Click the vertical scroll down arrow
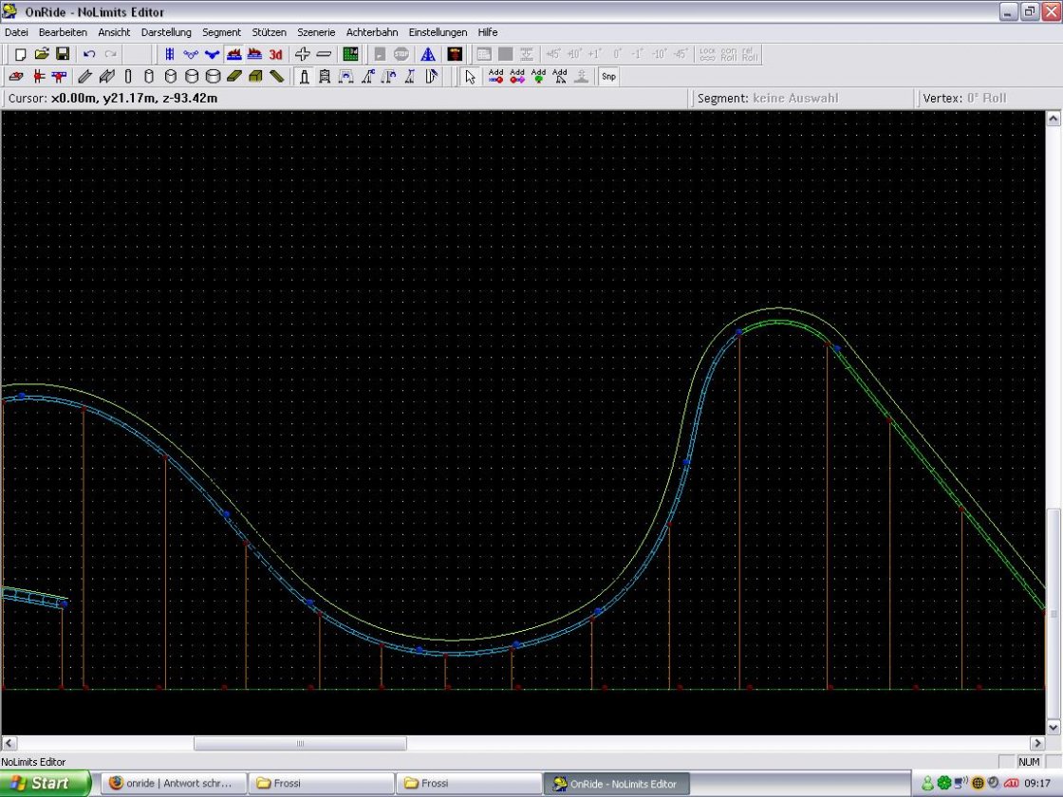Viewport: 1063px width, 797px height. click(1054, 727)
